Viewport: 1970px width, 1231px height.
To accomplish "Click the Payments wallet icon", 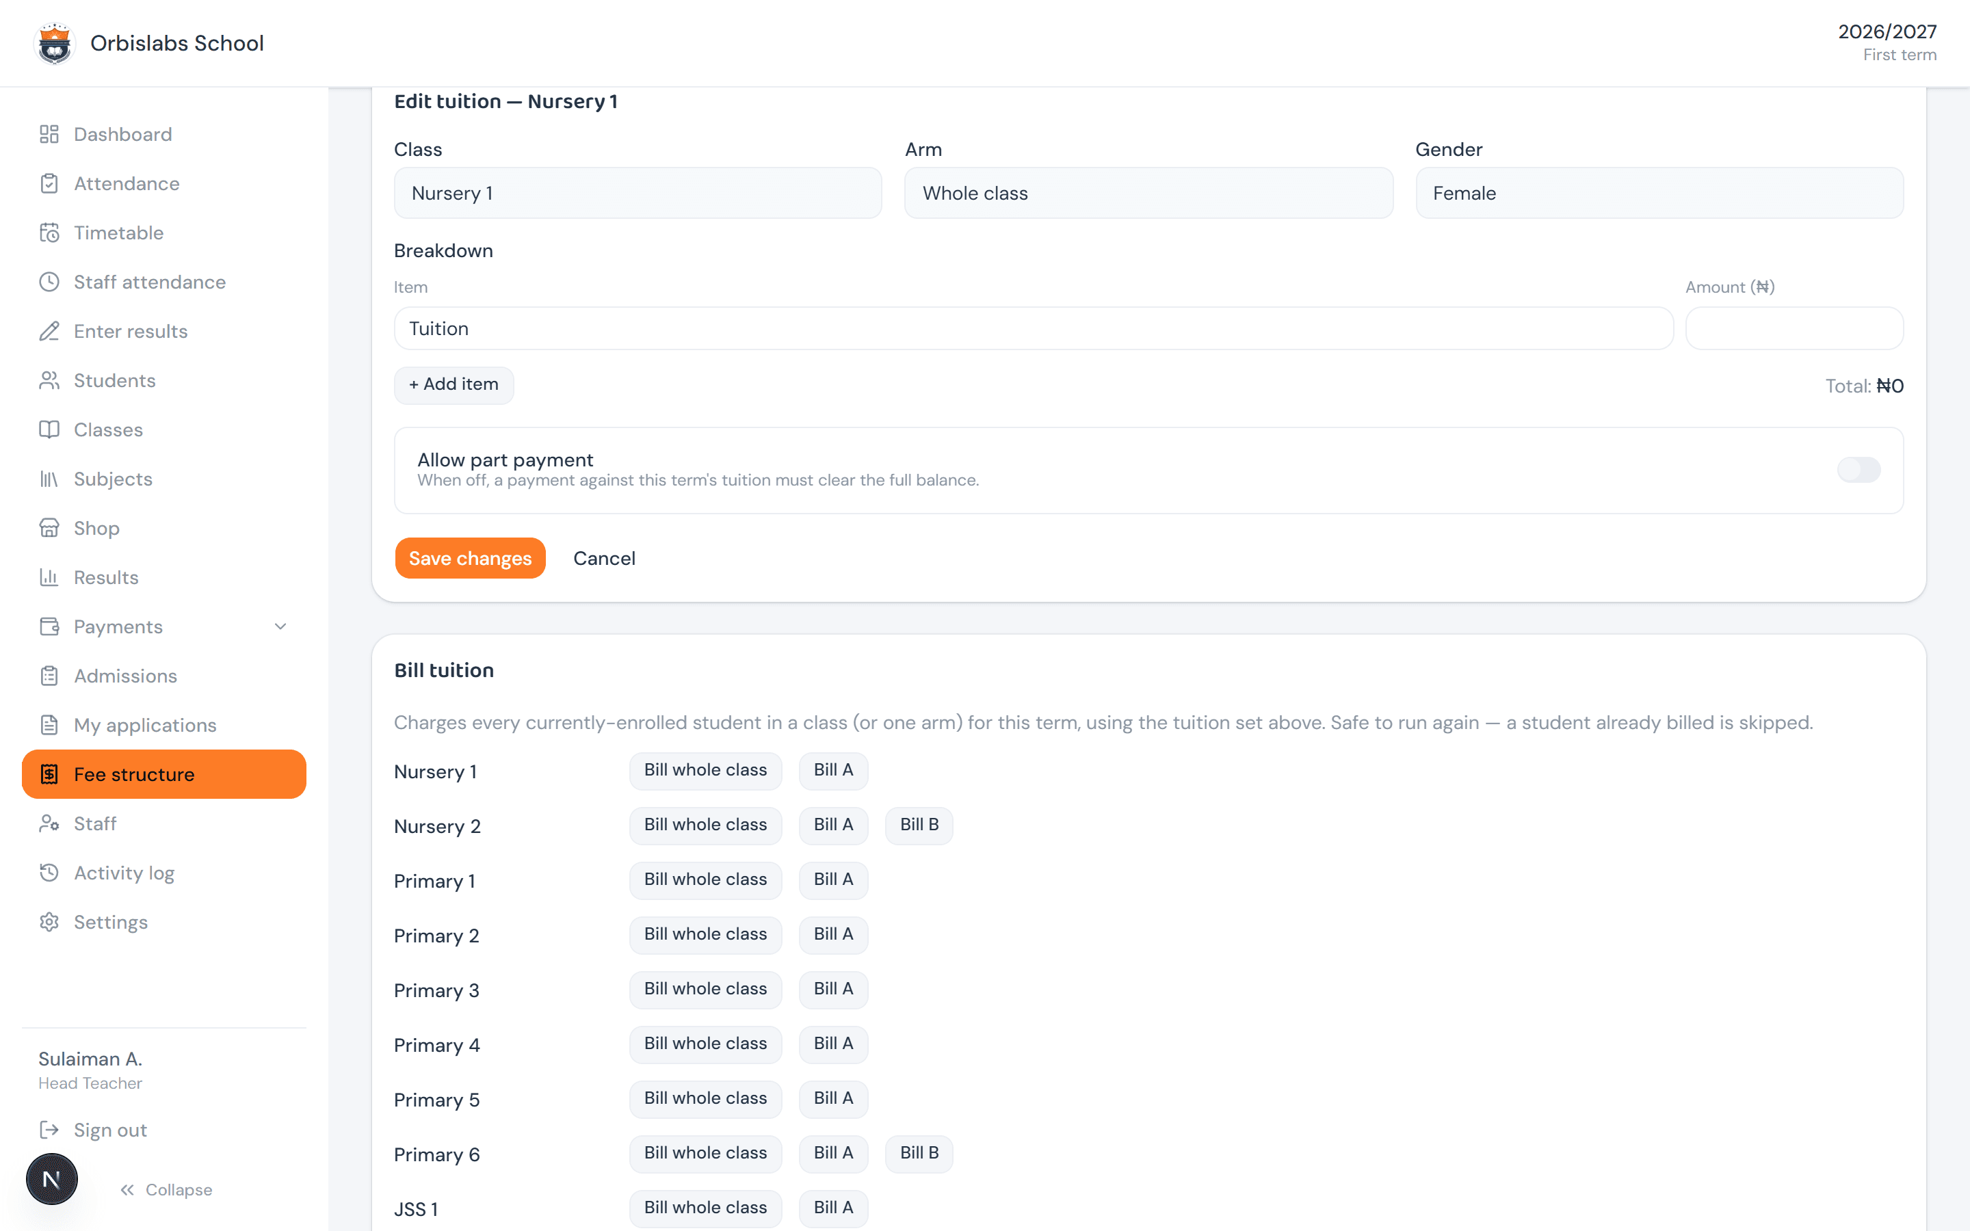I will pyautogui.click(x=49, y=627).
